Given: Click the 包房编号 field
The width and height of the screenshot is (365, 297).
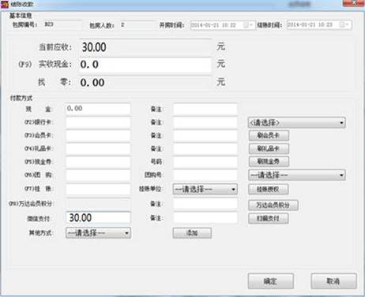Looking at the screenshot, I should click(x=62, y=24).
